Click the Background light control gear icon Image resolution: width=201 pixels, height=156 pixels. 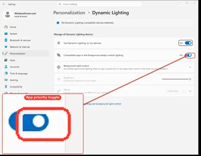click(x=59, y=67)
